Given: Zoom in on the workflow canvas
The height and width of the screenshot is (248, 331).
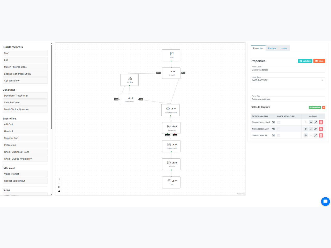Looking at the screenshot, I should [59, 179].
